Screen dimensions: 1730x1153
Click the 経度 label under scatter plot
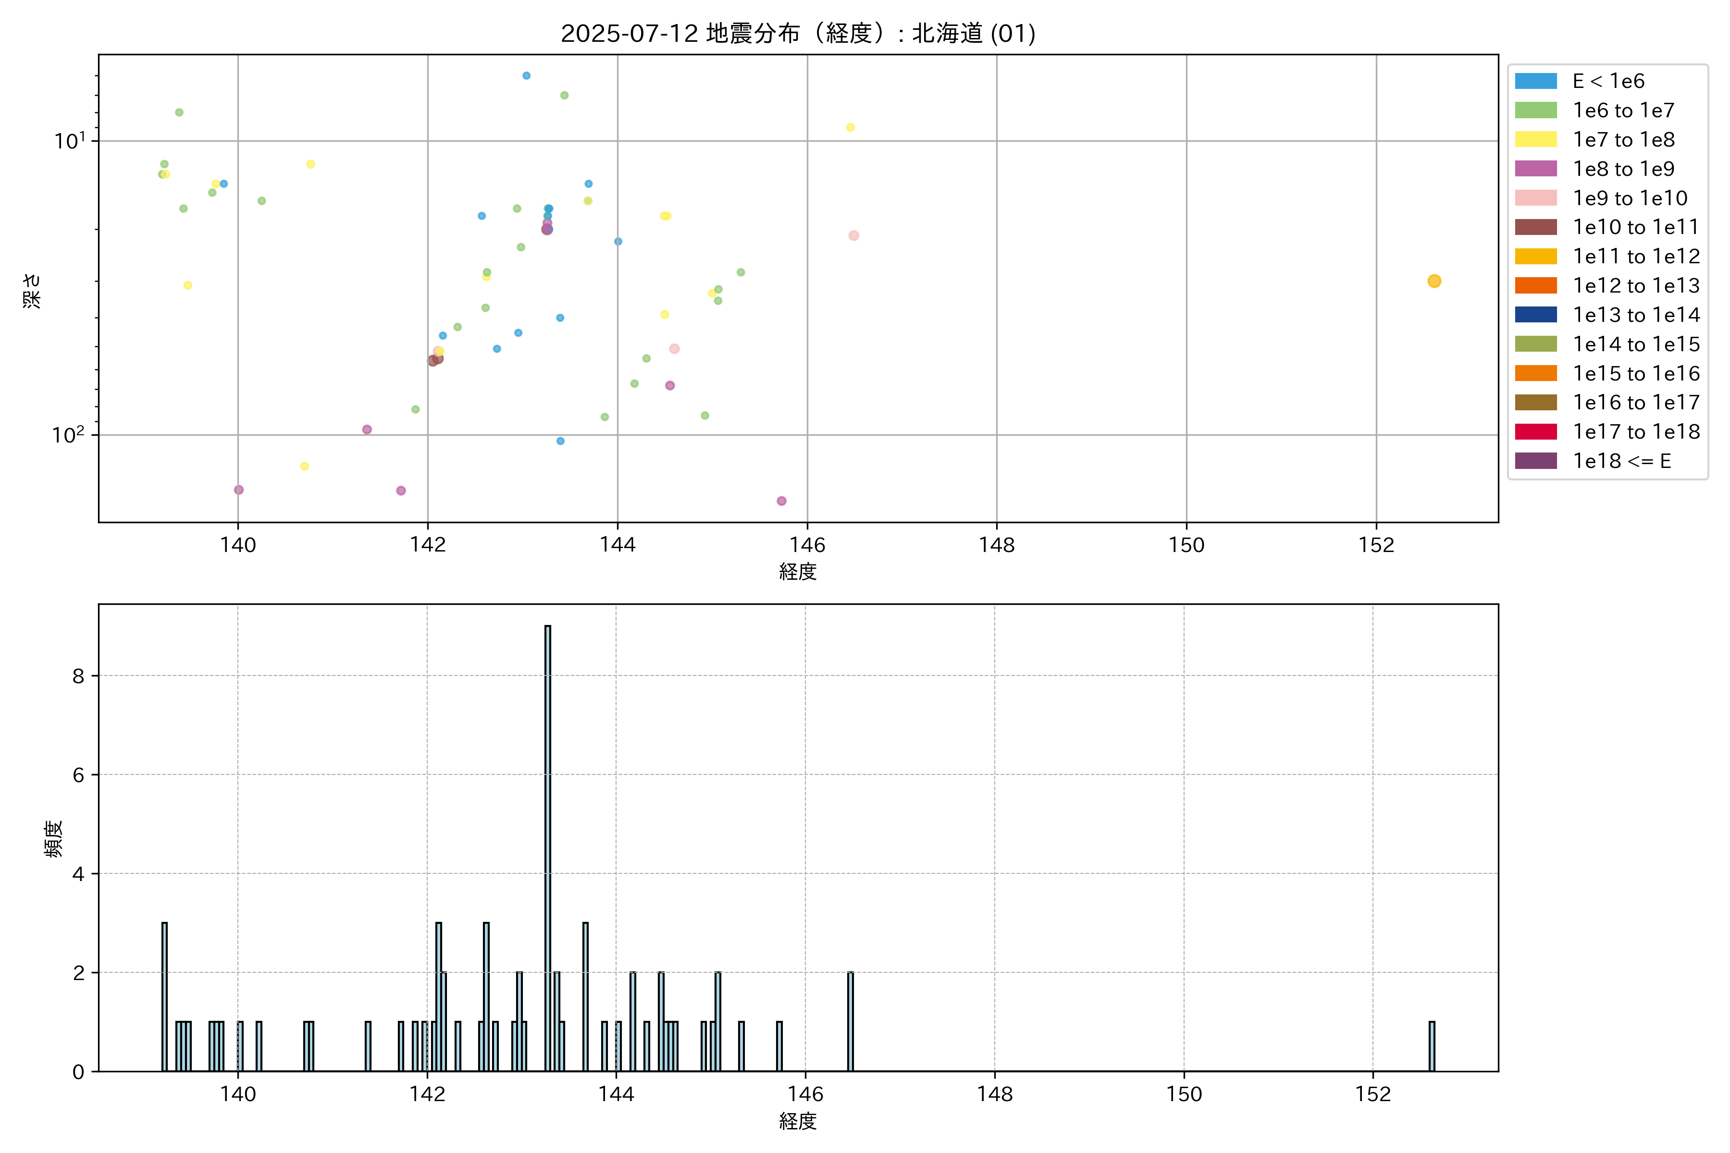pos(797,571)
